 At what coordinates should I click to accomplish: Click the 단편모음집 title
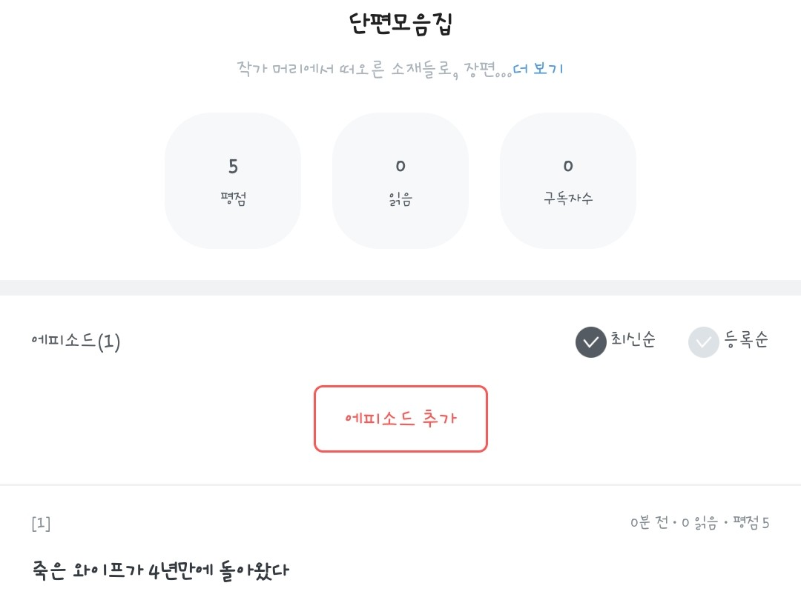[x=400, y=24]
